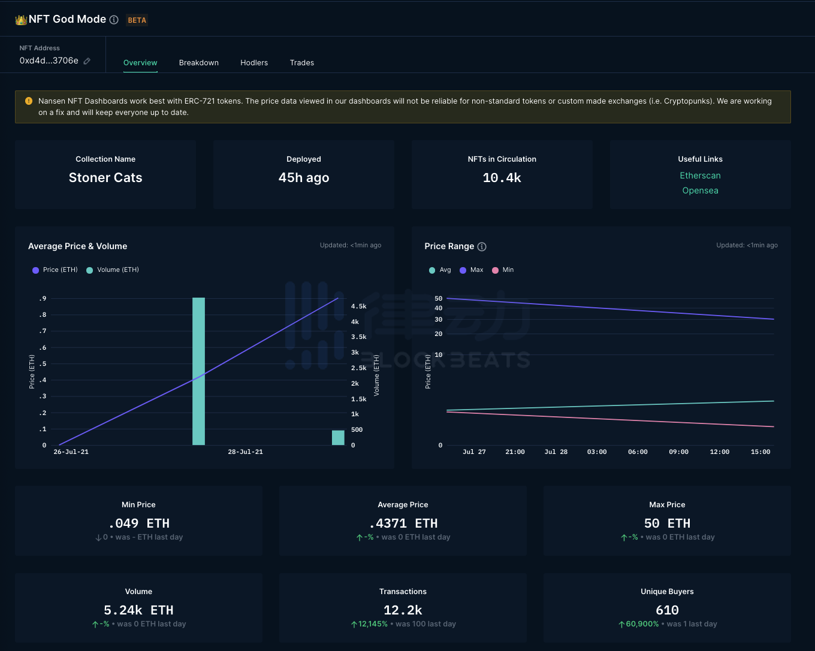This screenshot has width=815, height=651.
Task: Open the Hodlers tab
Action: [254, 63]
